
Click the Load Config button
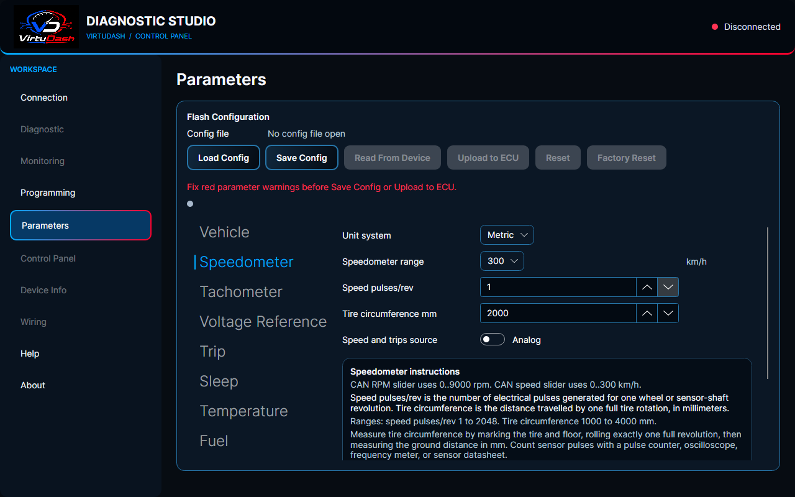[224, 158]
